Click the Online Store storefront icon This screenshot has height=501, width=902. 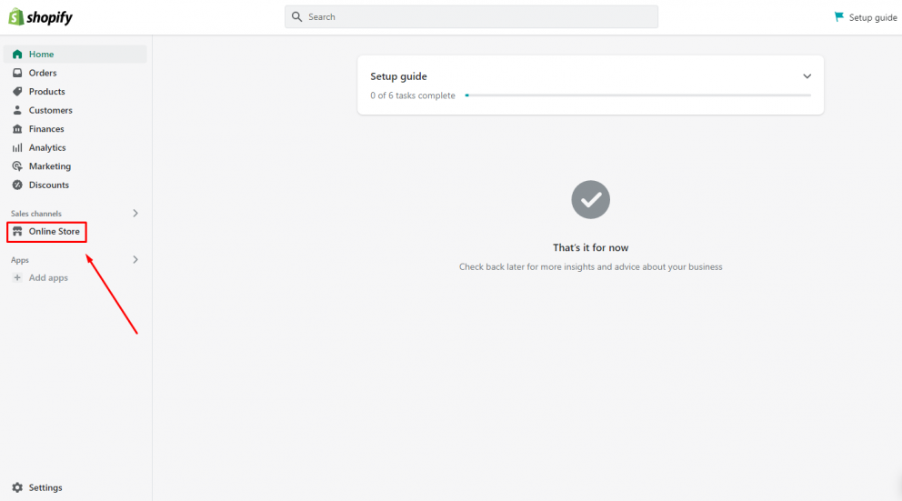pos(17,231)
